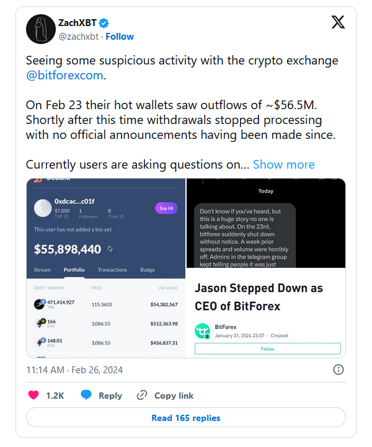This screenshot has width=372, height=447.
Task: Open the @bitforexcom mention link
Action: [x=65, y=76]
